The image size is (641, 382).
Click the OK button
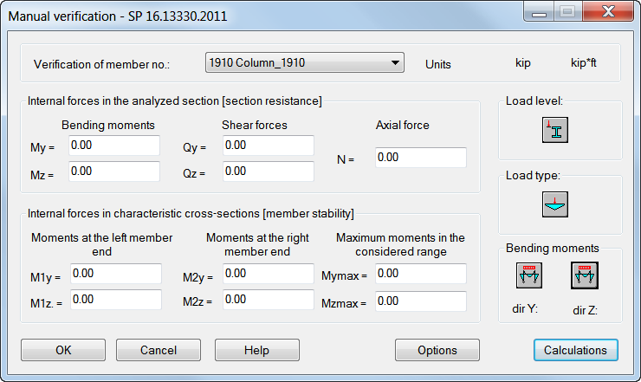[x=63, y=350]
